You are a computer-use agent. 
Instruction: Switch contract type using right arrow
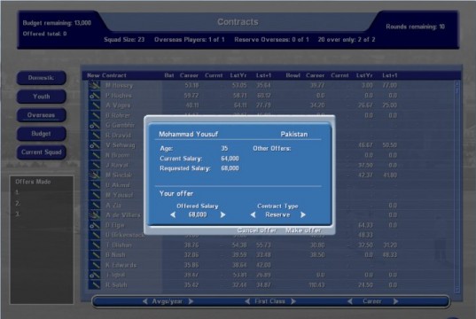(302, 214)
